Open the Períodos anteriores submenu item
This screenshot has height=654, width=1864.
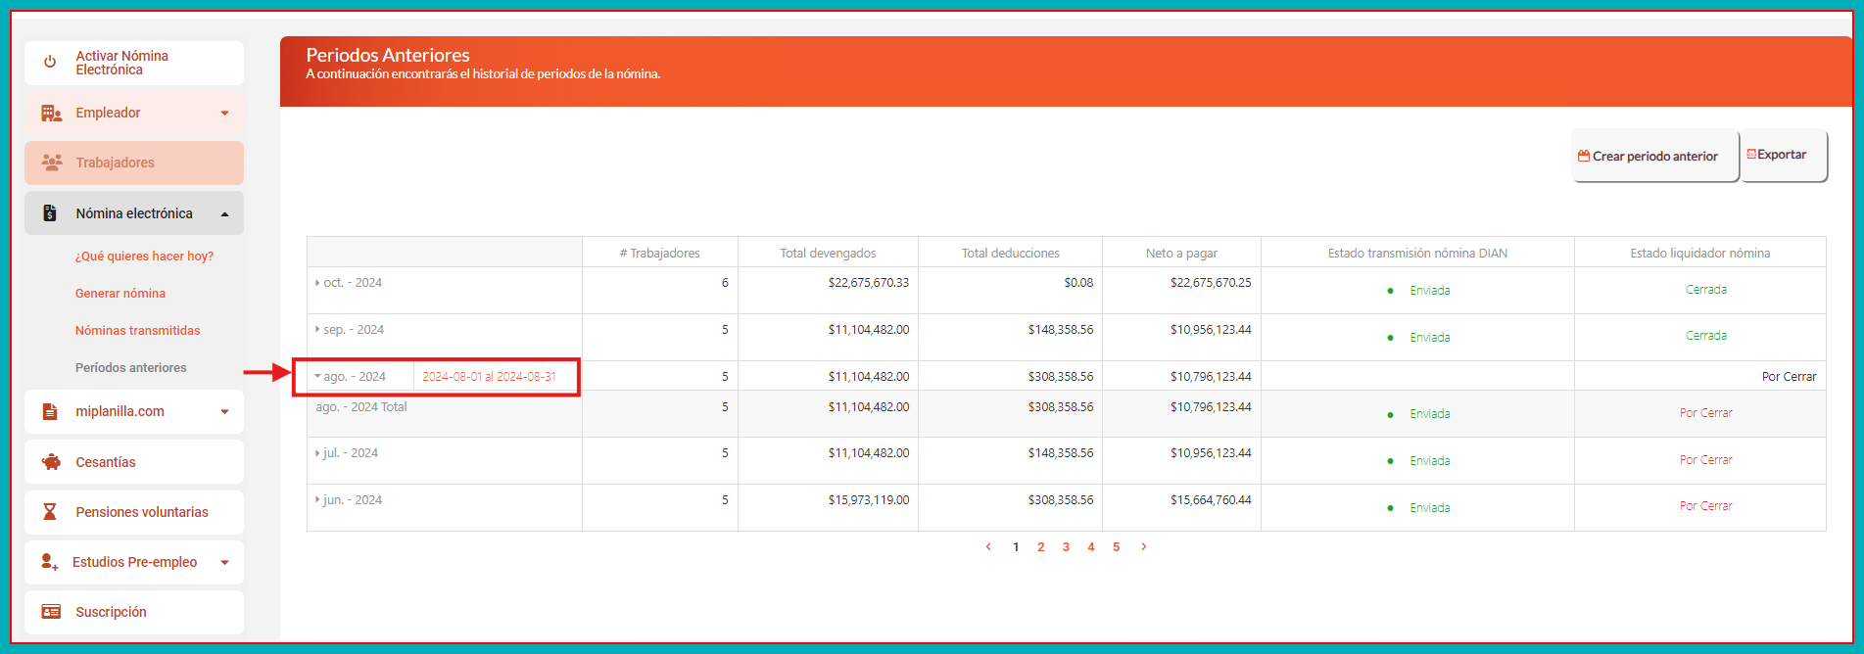(x=131, y=368)
